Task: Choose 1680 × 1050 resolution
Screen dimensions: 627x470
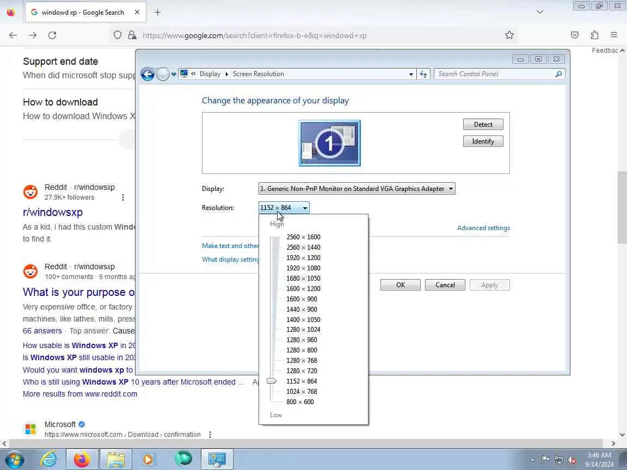Action: (304, 278)
